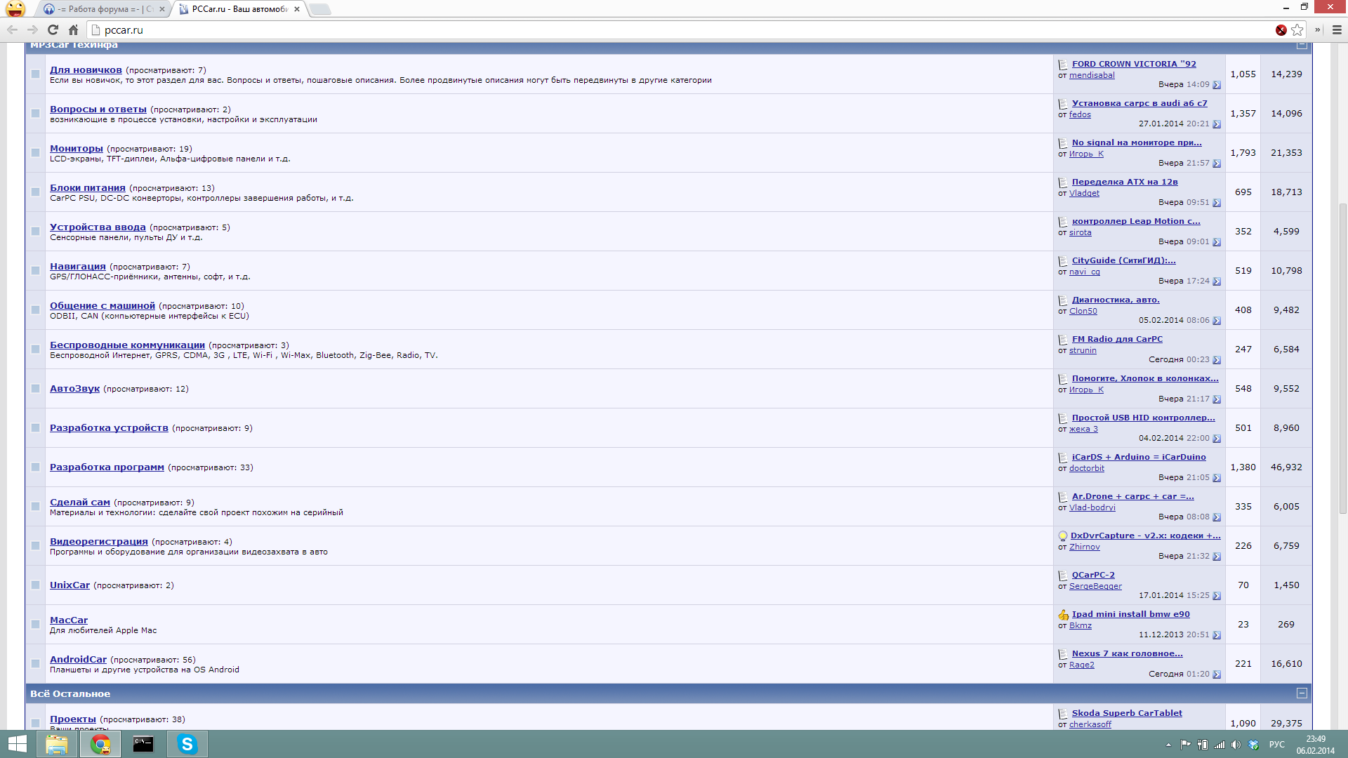Open Chrome menu hamburger icon
The image size is (1348, 758).
click(x=1337, y=30)
